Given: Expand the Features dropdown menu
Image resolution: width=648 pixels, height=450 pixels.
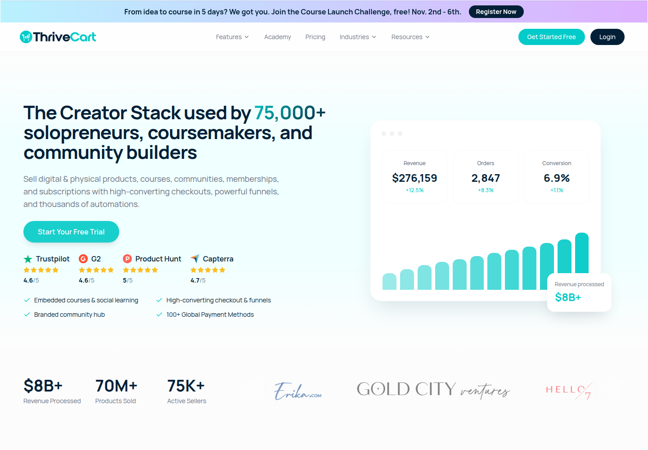Looking at the screenshot, I should tap(232, 37).
